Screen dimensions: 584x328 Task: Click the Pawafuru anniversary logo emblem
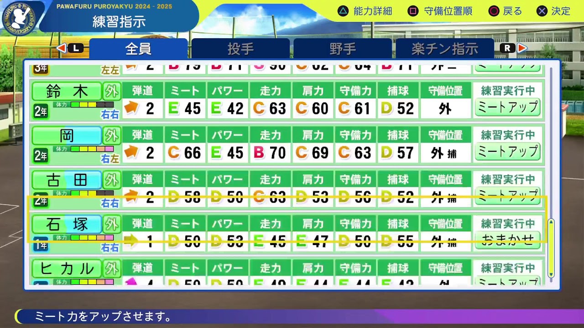pos(19,19)
